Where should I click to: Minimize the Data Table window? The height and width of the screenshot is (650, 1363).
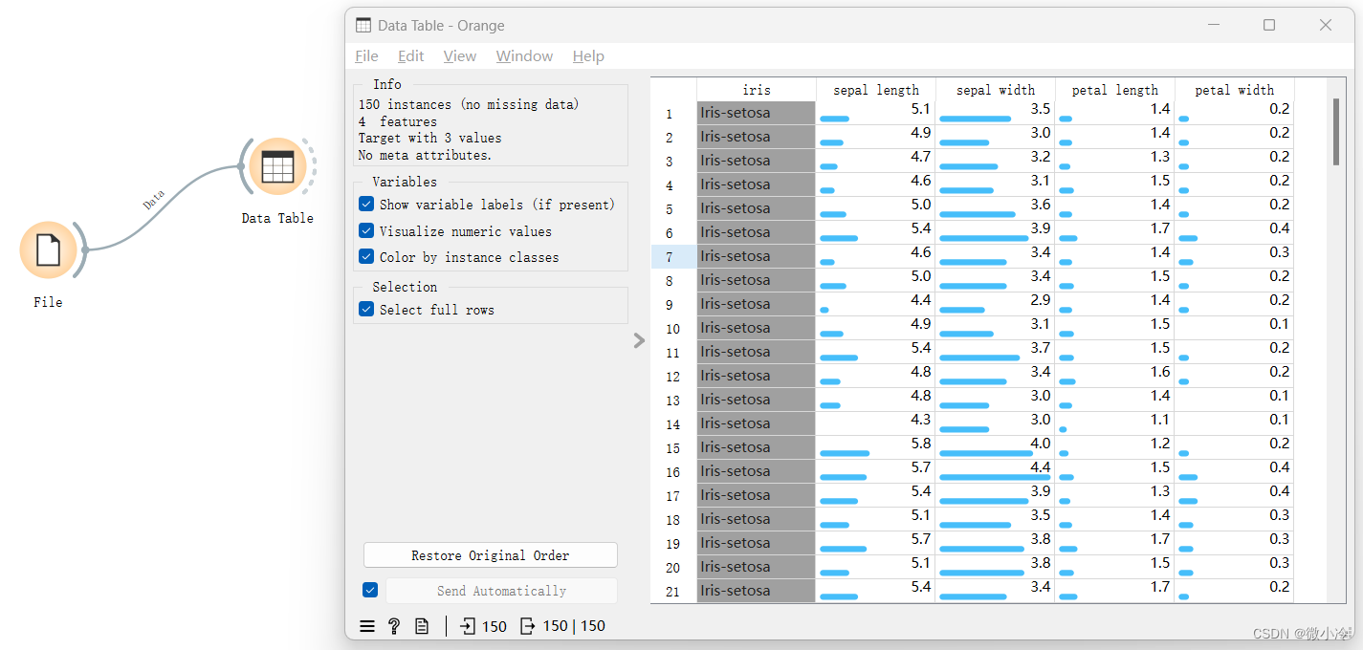[x=1213, y=26]
